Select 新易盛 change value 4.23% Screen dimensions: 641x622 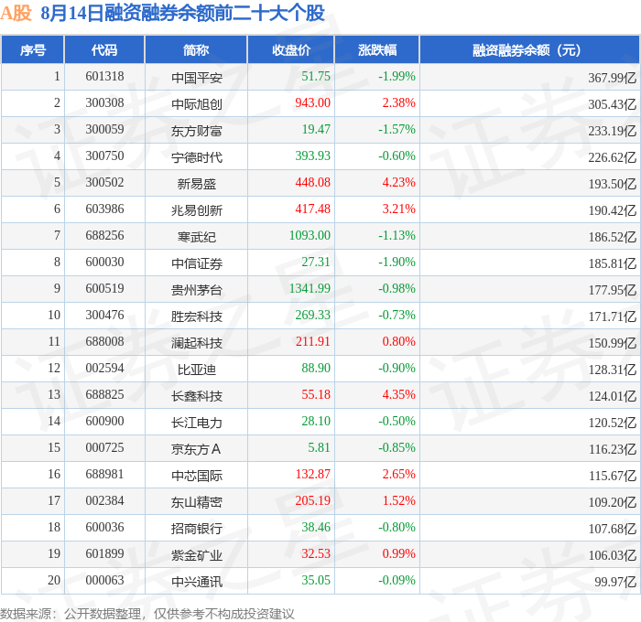(398, 183)
